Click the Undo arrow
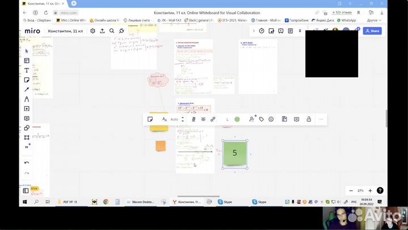Image resolution: width=408 pixels, height=230 pixels. [x=27, y=163]
